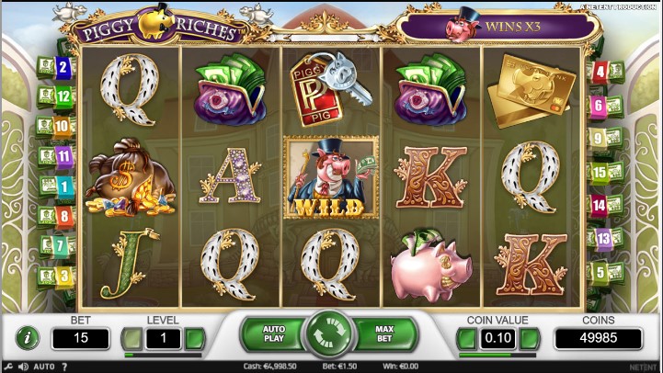
Task: Increase coin value with right stepper
Action: click(x=530, y=338)
